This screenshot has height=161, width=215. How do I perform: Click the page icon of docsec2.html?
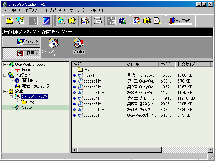pos(80,87)
